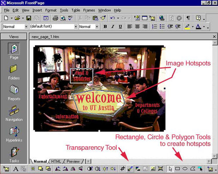Click Decrease Indent icon
The width and height of the screenshot is (218, 174).
pyautogui.click(x=170, y=26)
